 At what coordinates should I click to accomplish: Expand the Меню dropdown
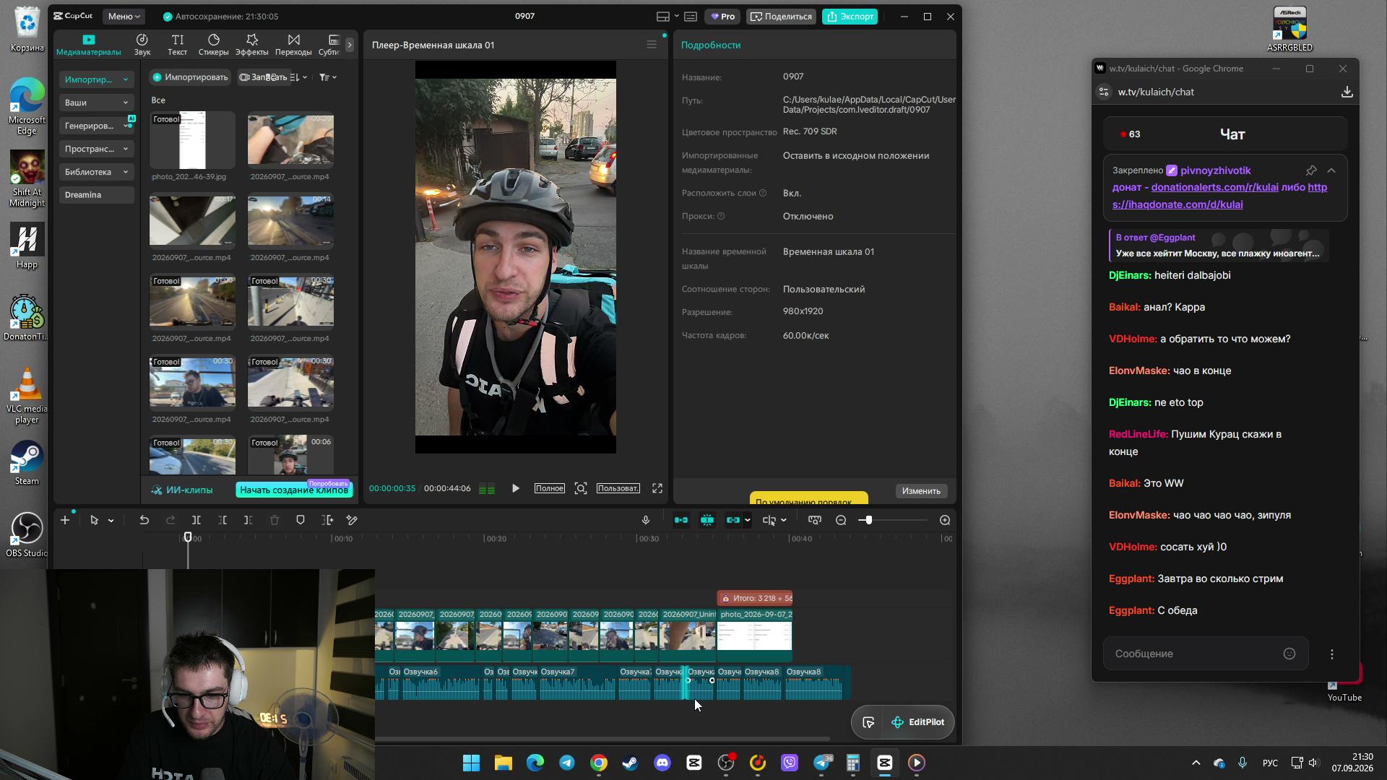pos(124,16)
